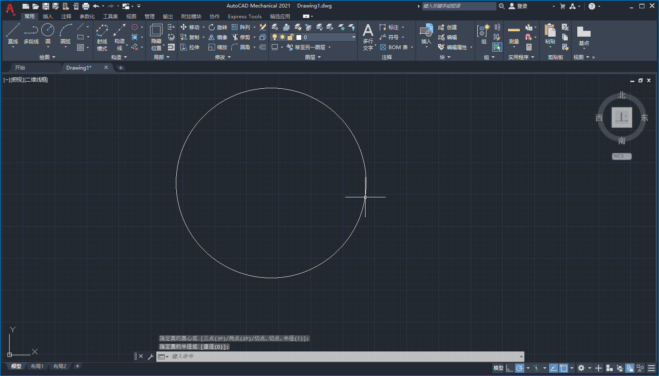
Task: Switch to the Express Tools tab
Action: click(x=245, y=17)
